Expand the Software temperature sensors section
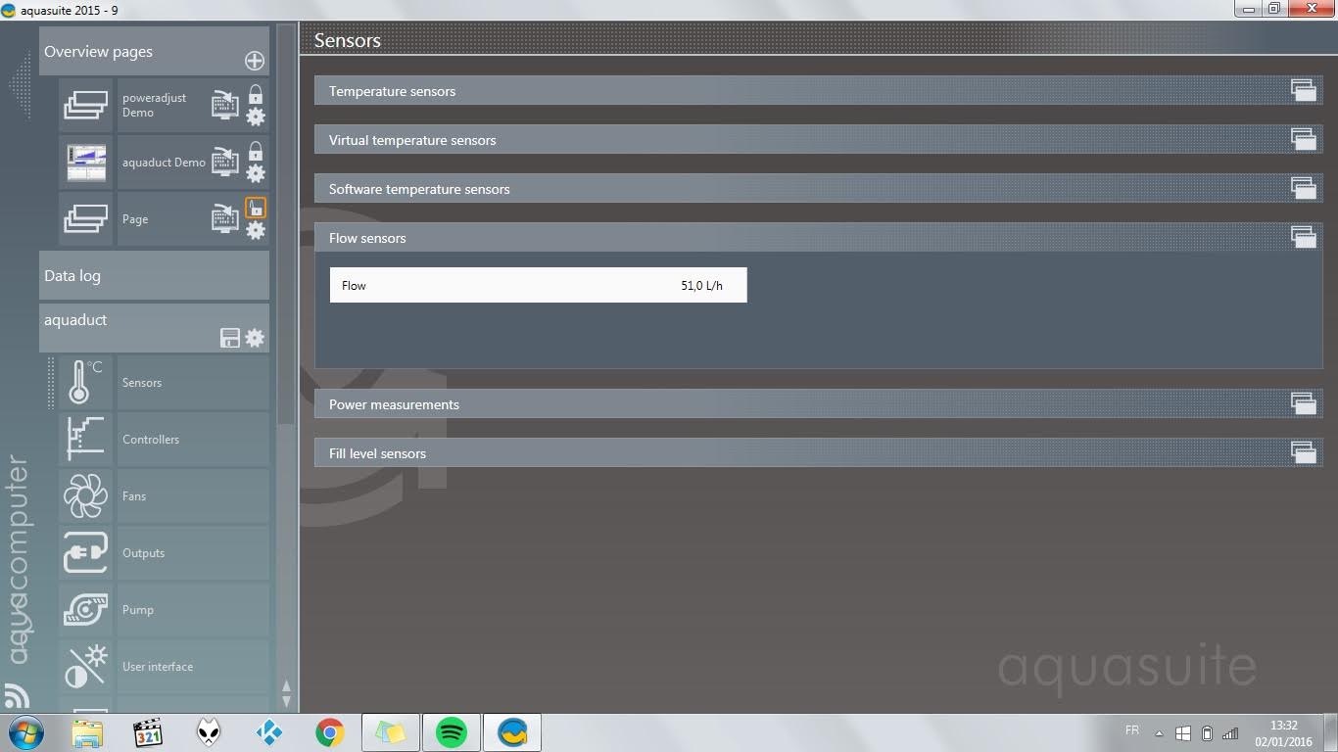Viewport: 1338px width, 752px height. (x=817, y=189)
